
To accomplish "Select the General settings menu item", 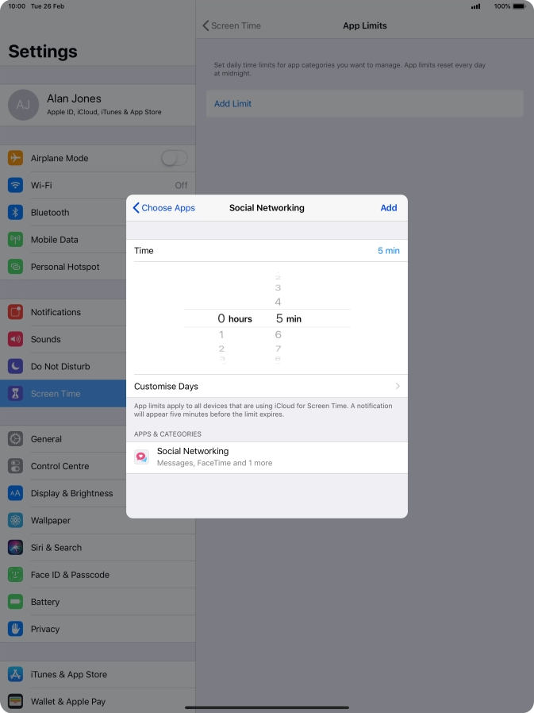I will (x=46, y=439).
